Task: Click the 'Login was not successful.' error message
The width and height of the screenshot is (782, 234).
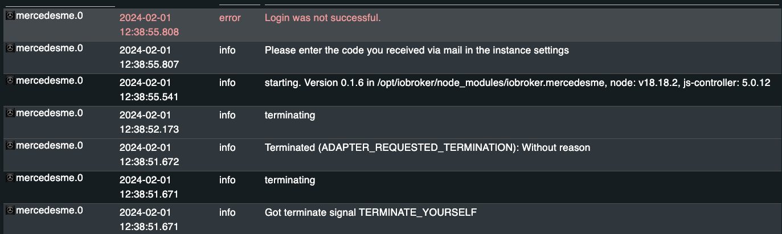Action: [322, 18]
